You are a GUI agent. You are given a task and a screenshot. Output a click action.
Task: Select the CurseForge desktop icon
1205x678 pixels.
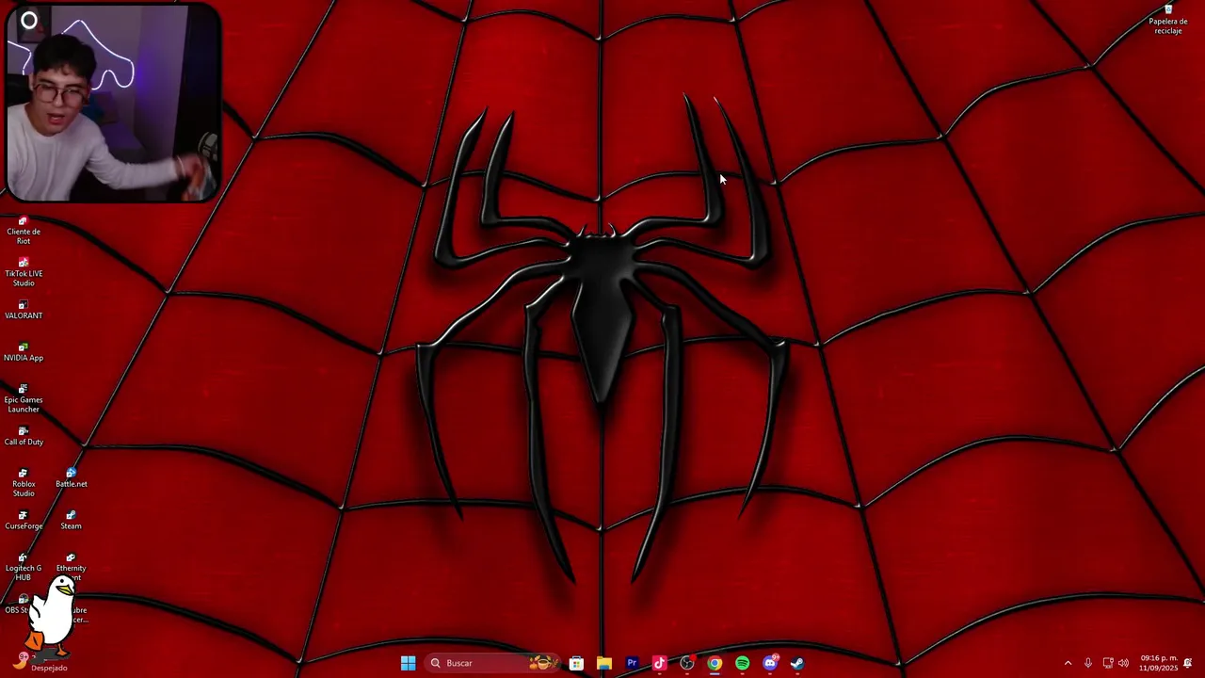pyautogui.click(x=24, y=521)
